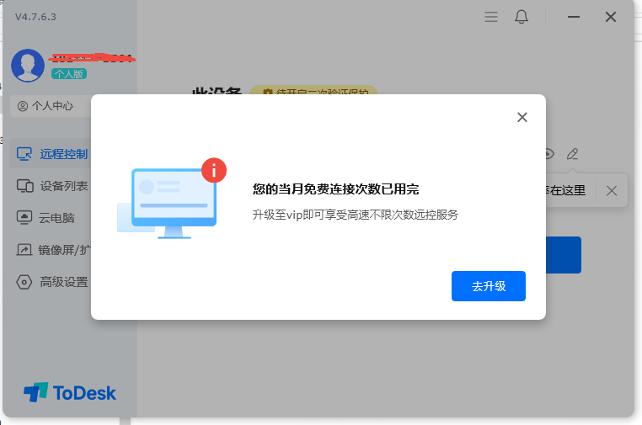Click the V4.7.6.3 version label
642x425 pixels.
pyautogui.click(x=35, y=17)
